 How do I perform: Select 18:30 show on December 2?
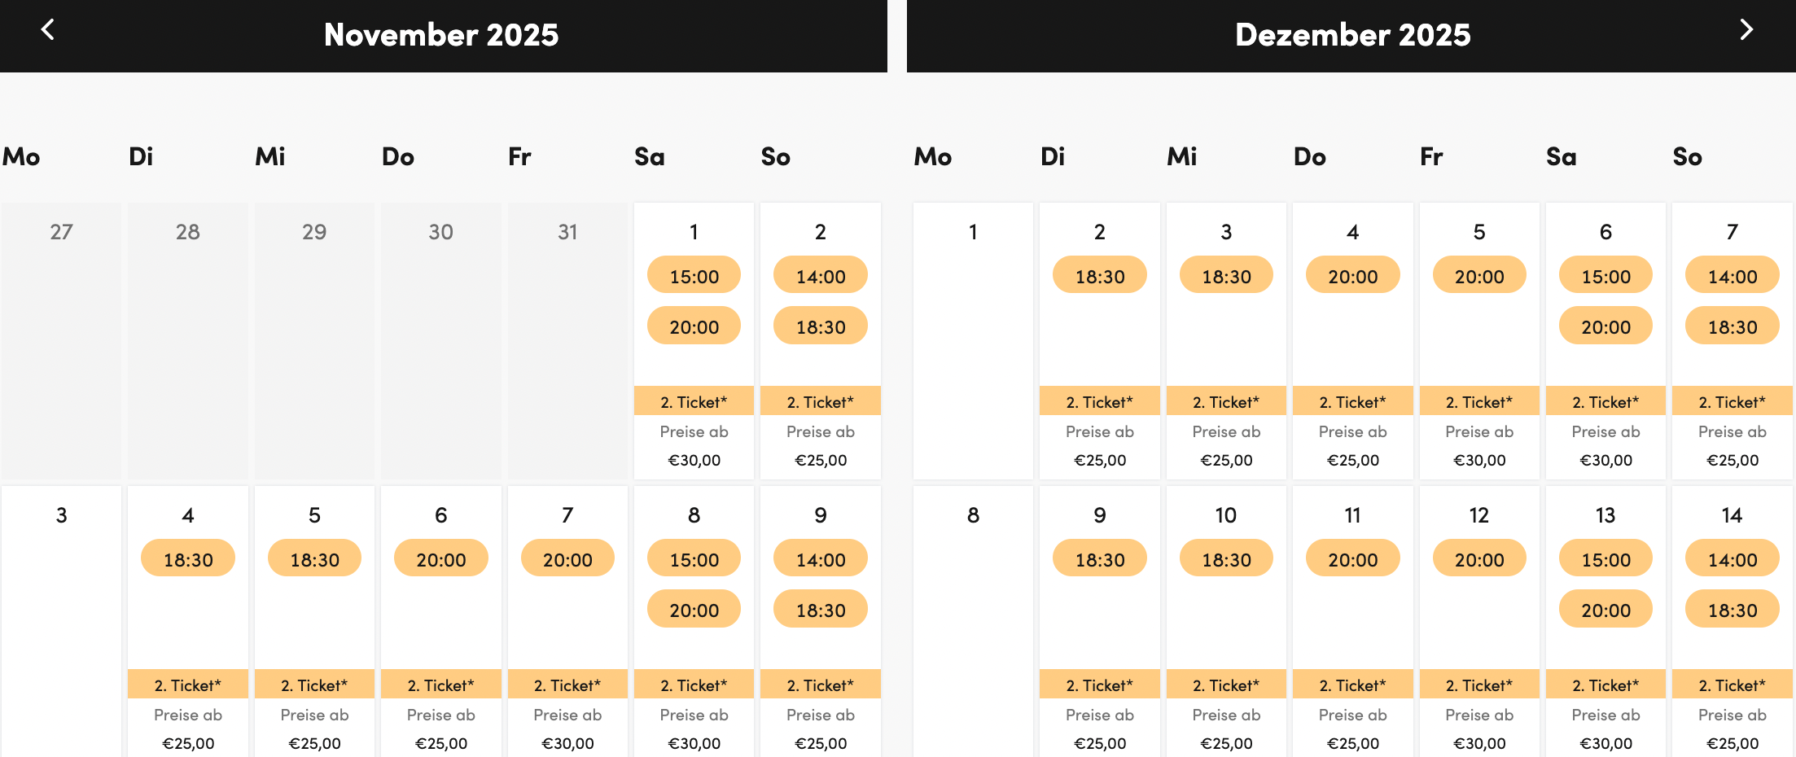click(x=1099, y=276)
